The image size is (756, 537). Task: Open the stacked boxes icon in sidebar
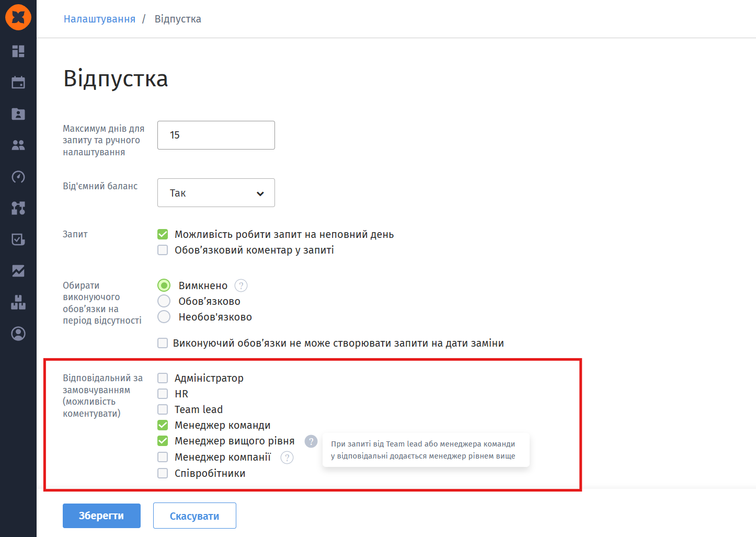18,302
